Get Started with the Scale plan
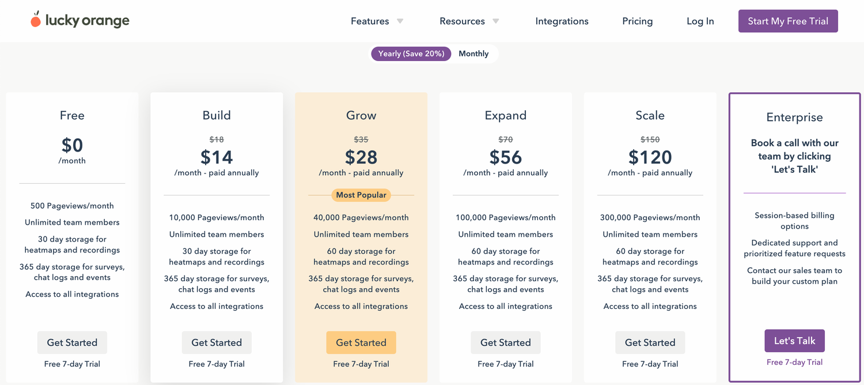Viewport: 864px width, 385px height. point(650,342)
